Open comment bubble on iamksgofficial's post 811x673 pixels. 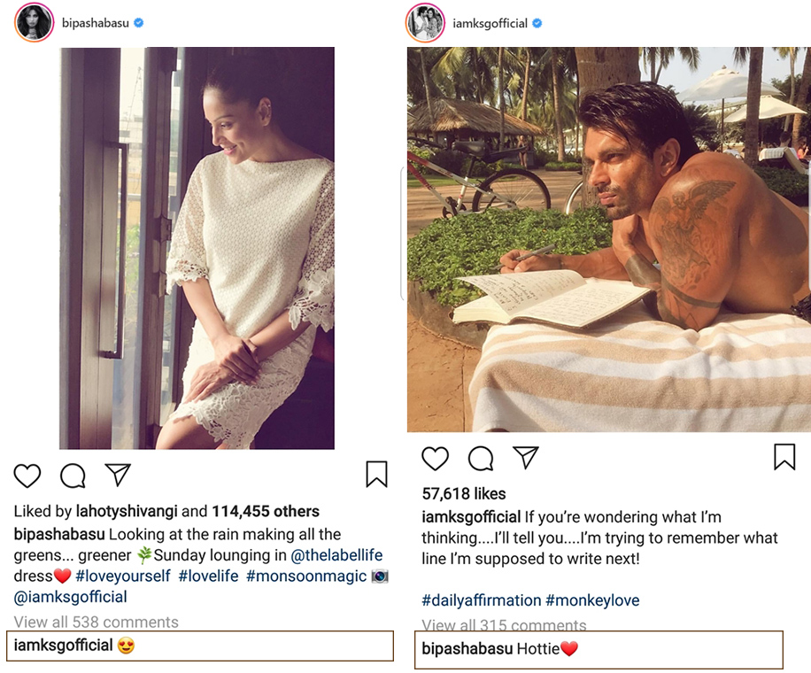(481, 458)
